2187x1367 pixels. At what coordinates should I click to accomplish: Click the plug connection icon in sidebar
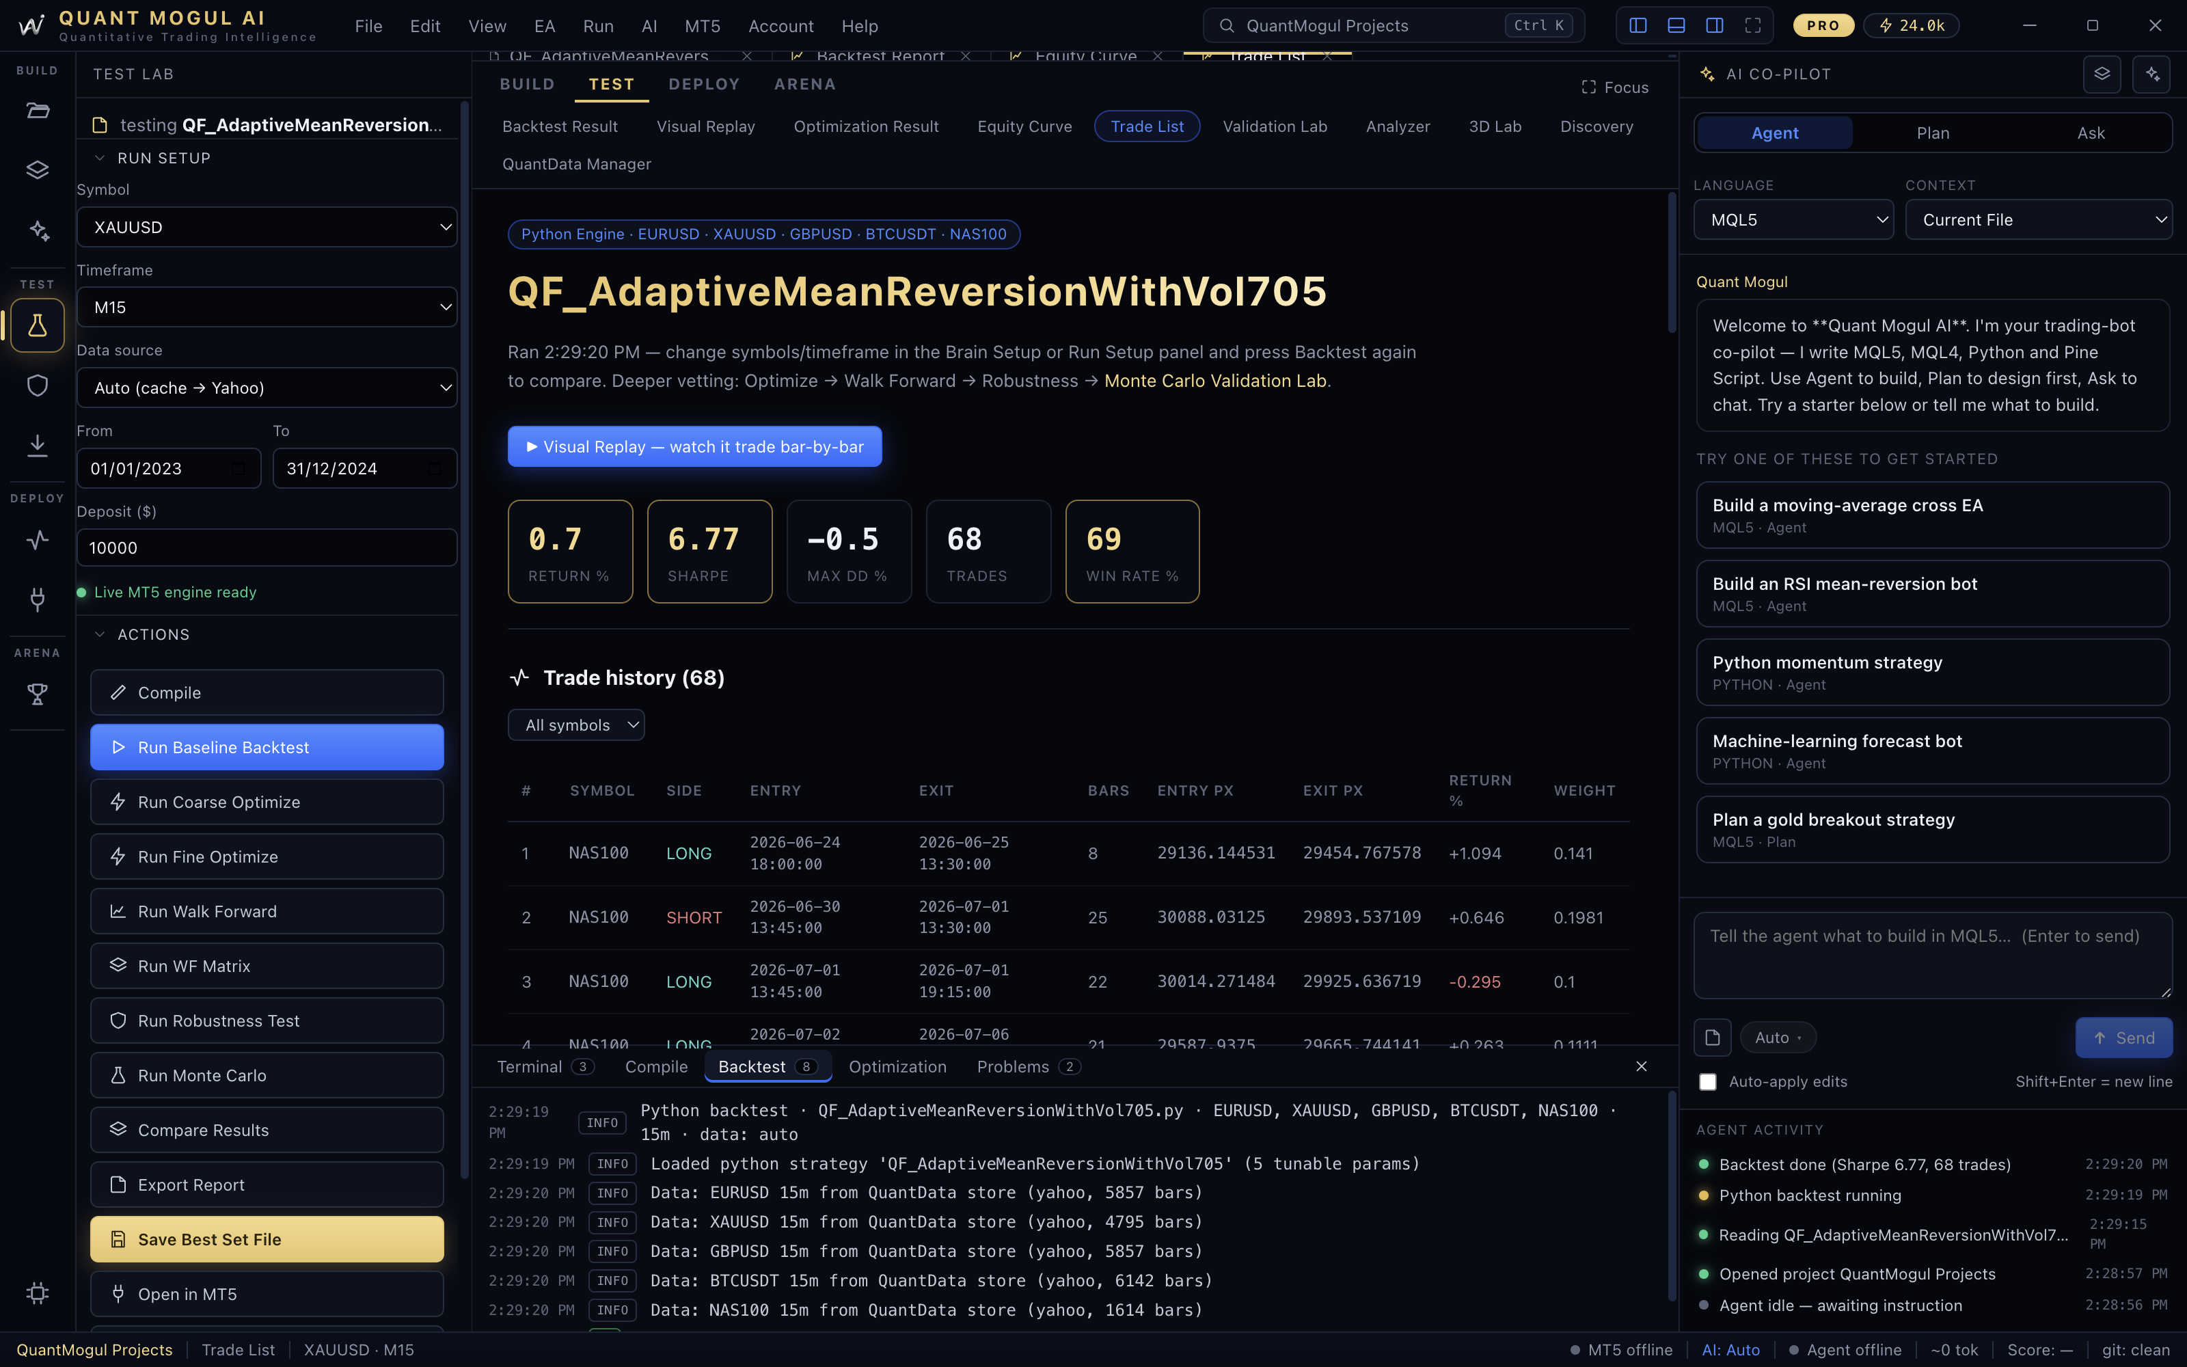[37, 599]
